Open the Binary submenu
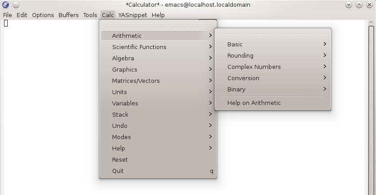Viewport: 376px width, 195px height. coord(236,89)
